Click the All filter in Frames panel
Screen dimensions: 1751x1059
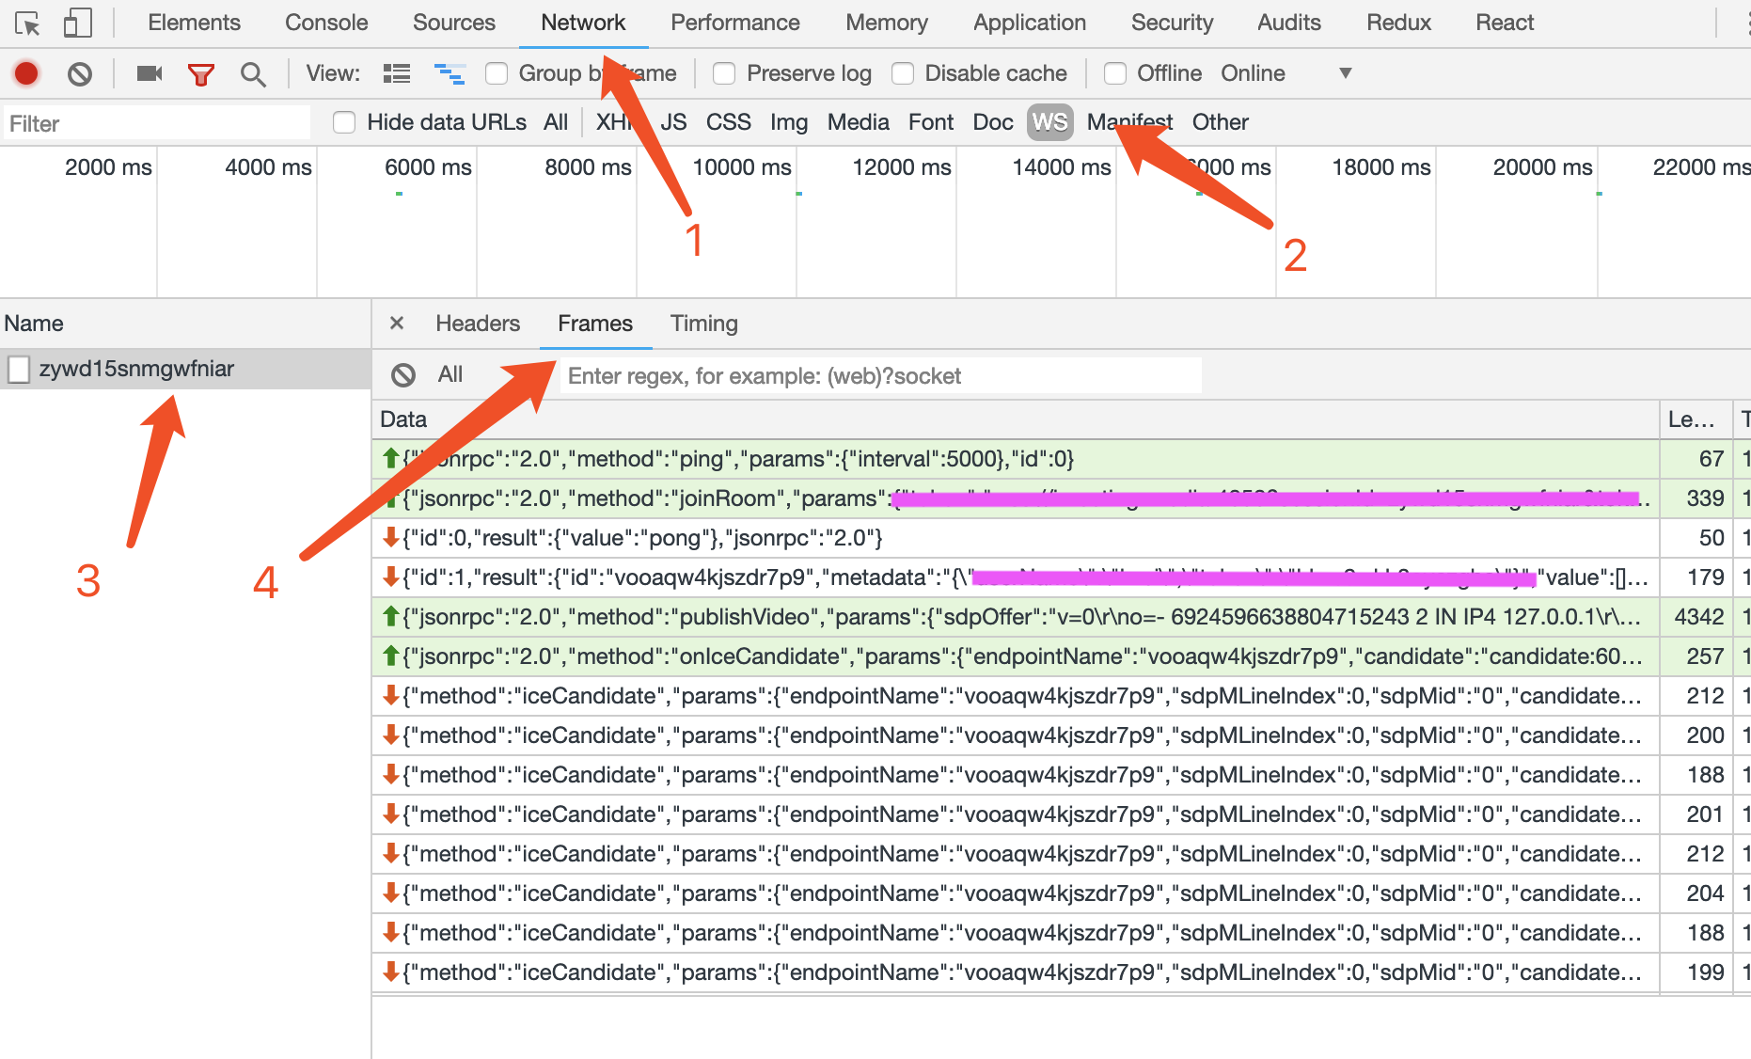450,374
